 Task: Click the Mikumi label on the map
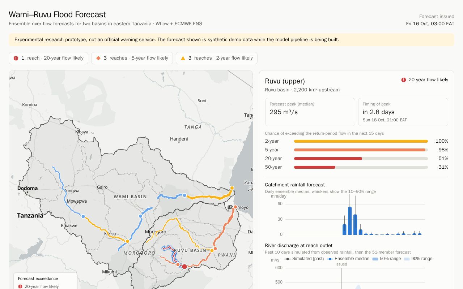tap(109, 272)
